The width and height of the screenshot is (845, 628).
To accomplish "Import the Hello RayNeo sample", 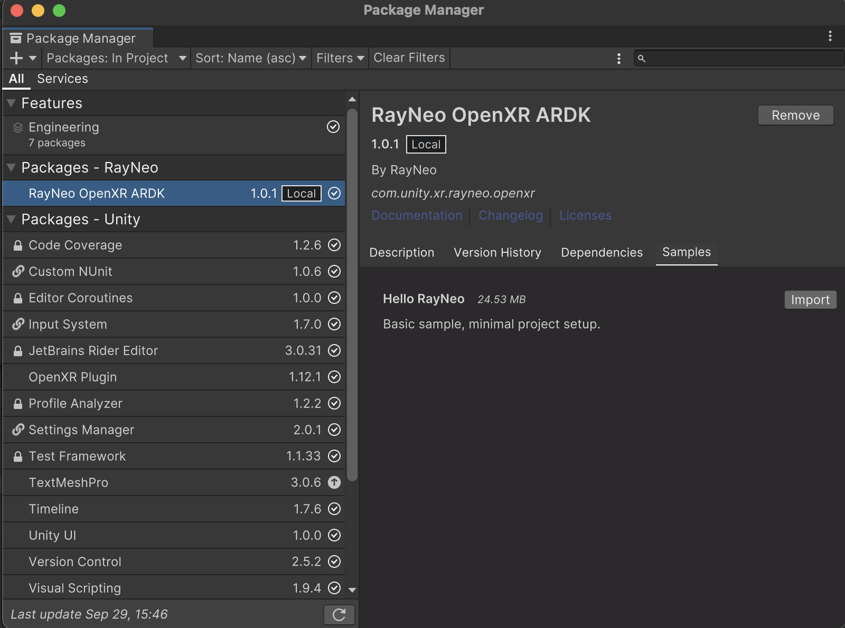I will [x=810, y=300].
